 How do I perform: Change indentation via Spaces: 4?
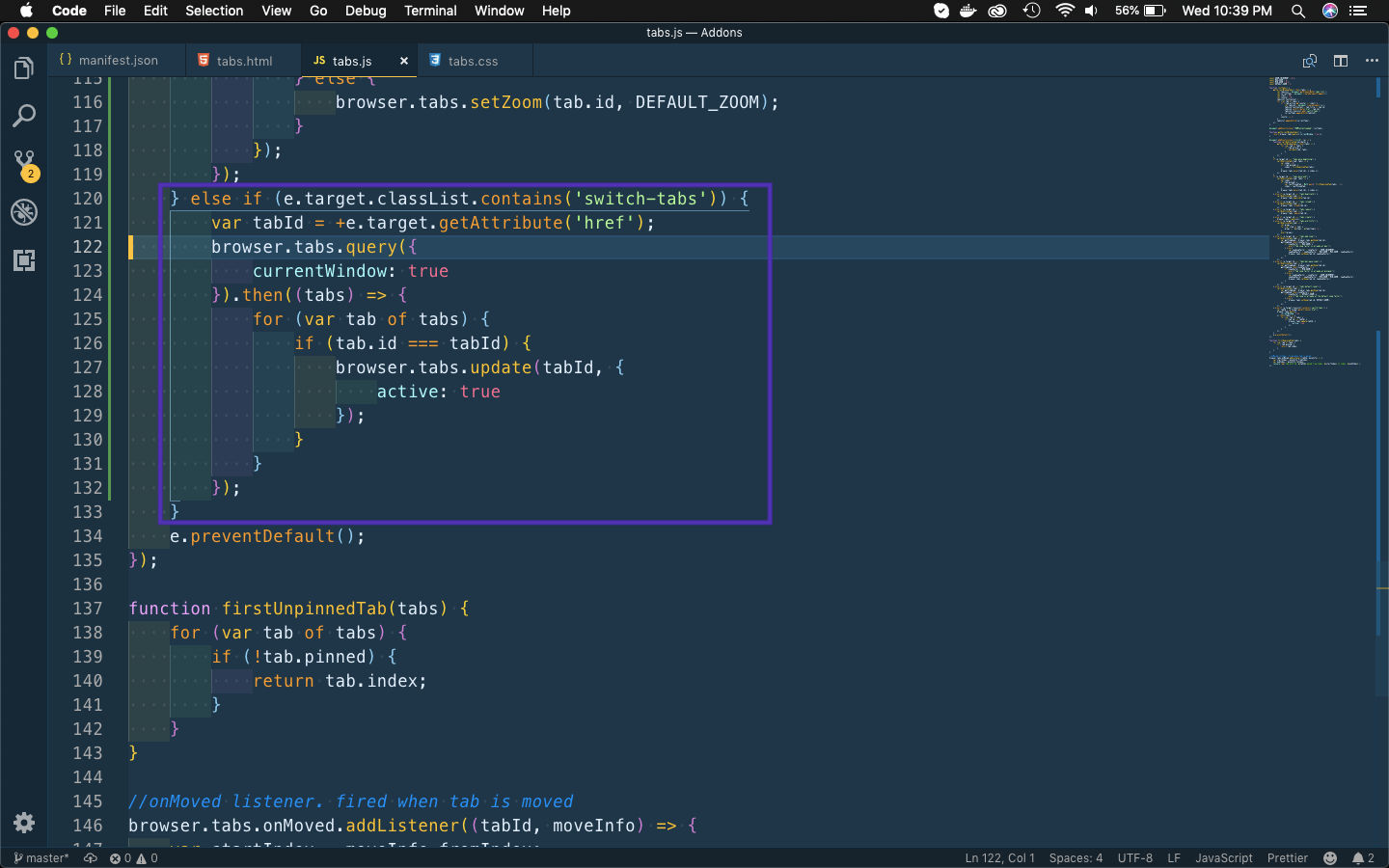tap(1076, 857)
